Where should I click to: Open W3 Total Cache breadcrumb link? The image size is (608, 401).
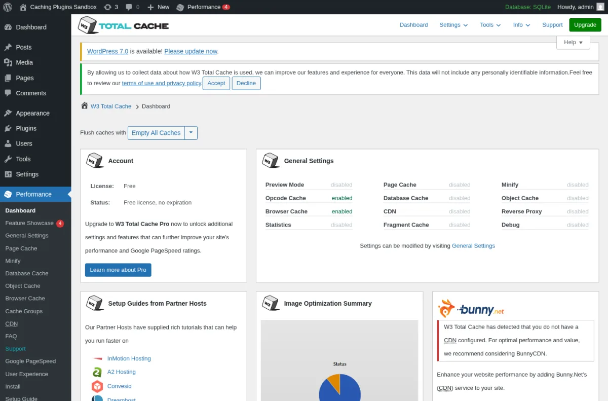pyautogui.click(x=111, y=106)
